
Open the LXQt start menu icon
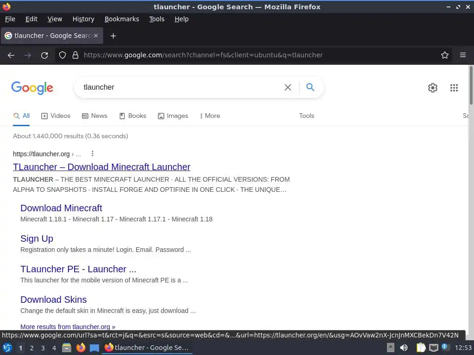click(x=7, y=348)
